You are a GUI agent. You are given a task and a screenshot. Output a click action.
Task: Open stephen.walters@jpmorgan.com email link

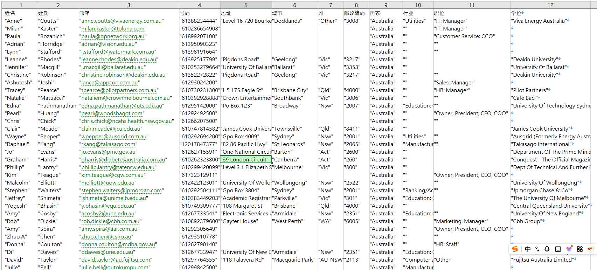(122, 191)
